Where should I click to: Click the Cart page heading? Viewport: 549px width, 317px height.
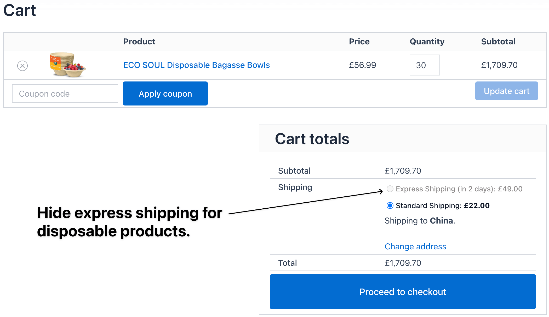pos(20,10)
